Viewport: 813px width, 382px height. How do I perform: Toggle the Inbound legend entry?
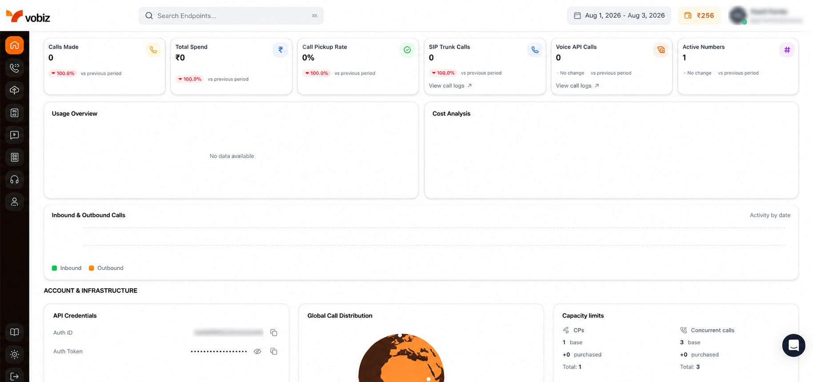coord(67,268)
